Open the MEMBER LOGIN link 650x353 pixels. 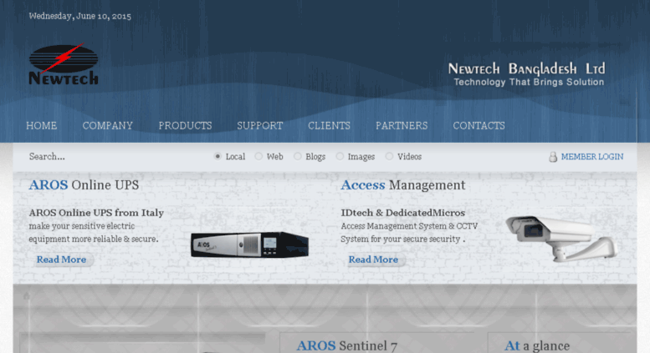[592, 157]
